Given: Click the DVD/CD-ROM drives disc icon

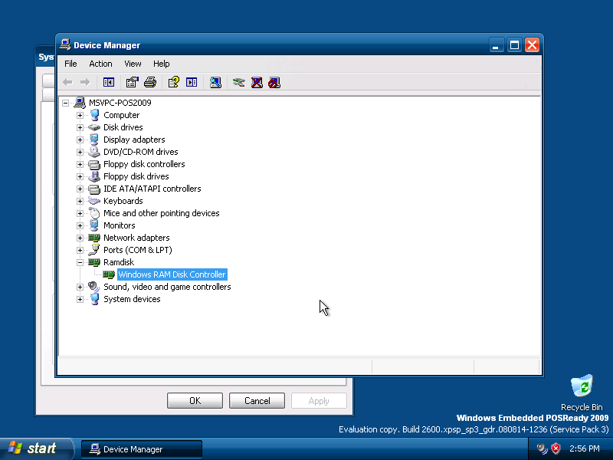Looking at the screenshot, I should click(93, 152).
